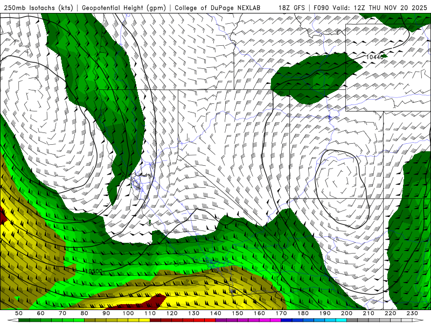This screenshot has height=323, width=431.
Task: Click the 50 value on the legend scale
Action: click(x=19, y=313)
